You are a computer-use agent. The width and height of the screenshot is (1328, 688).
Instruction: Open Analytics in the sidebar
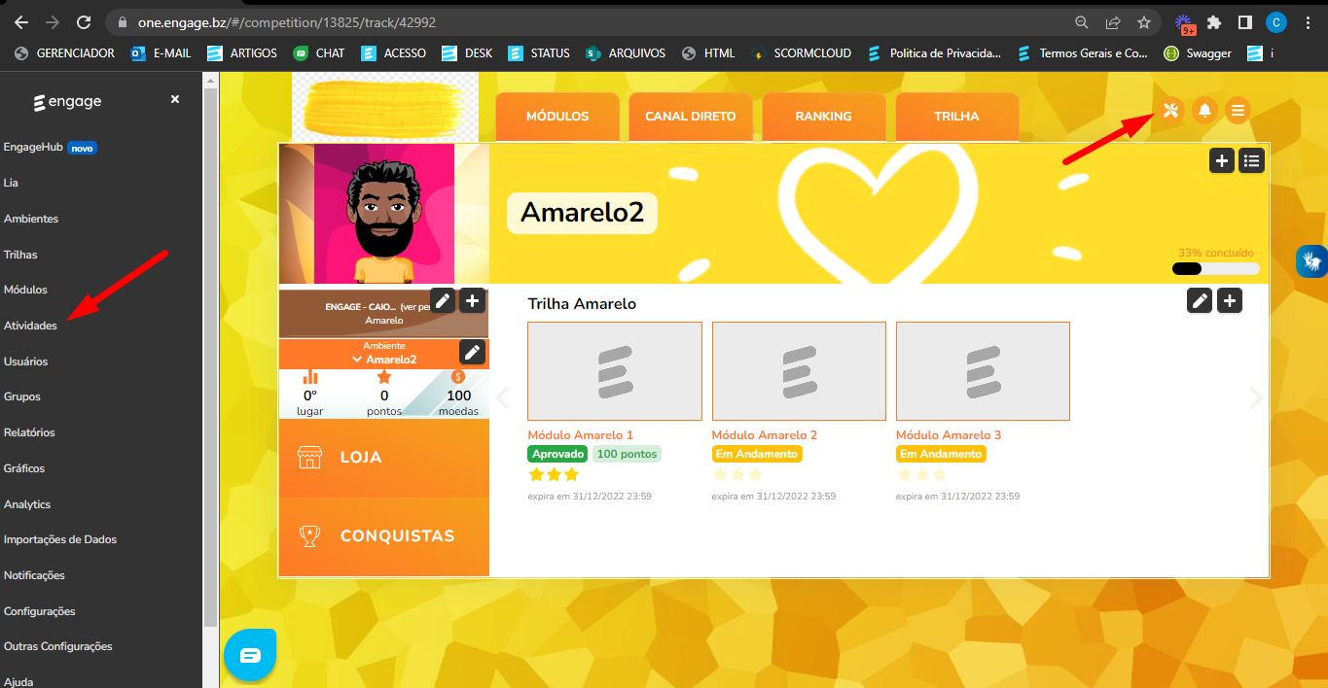(27, 504)
